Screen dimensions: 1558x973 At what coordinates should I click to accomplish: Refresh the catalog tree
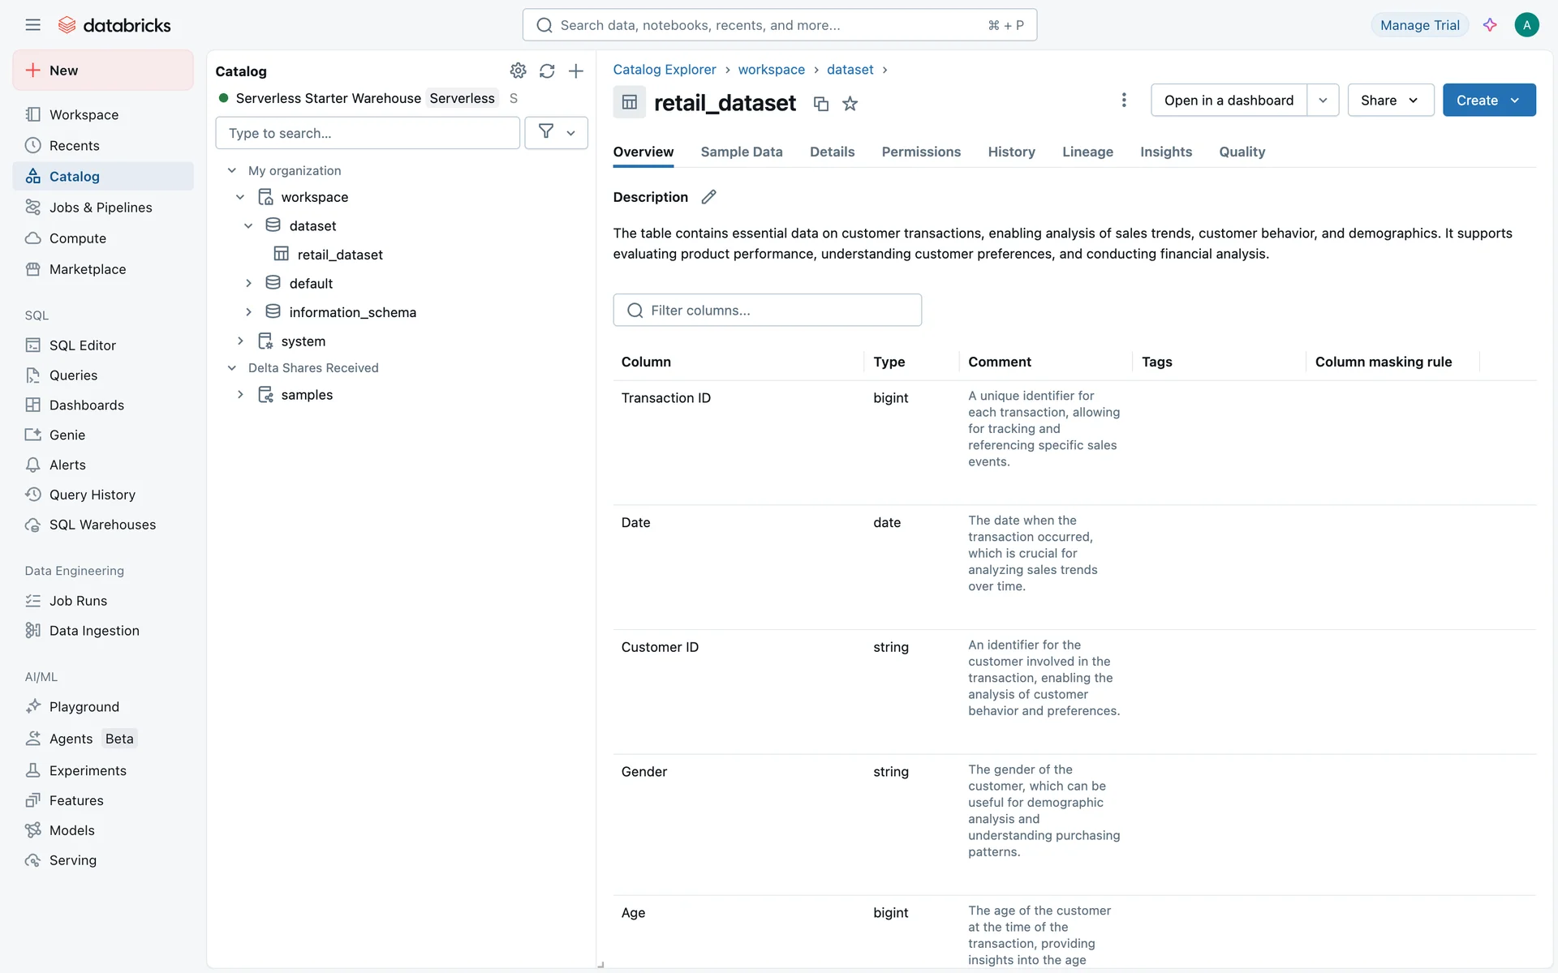(547, 71)
